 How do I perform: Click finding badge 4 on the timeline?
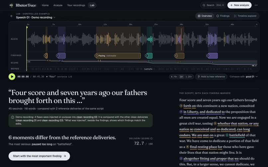[58, 56]
